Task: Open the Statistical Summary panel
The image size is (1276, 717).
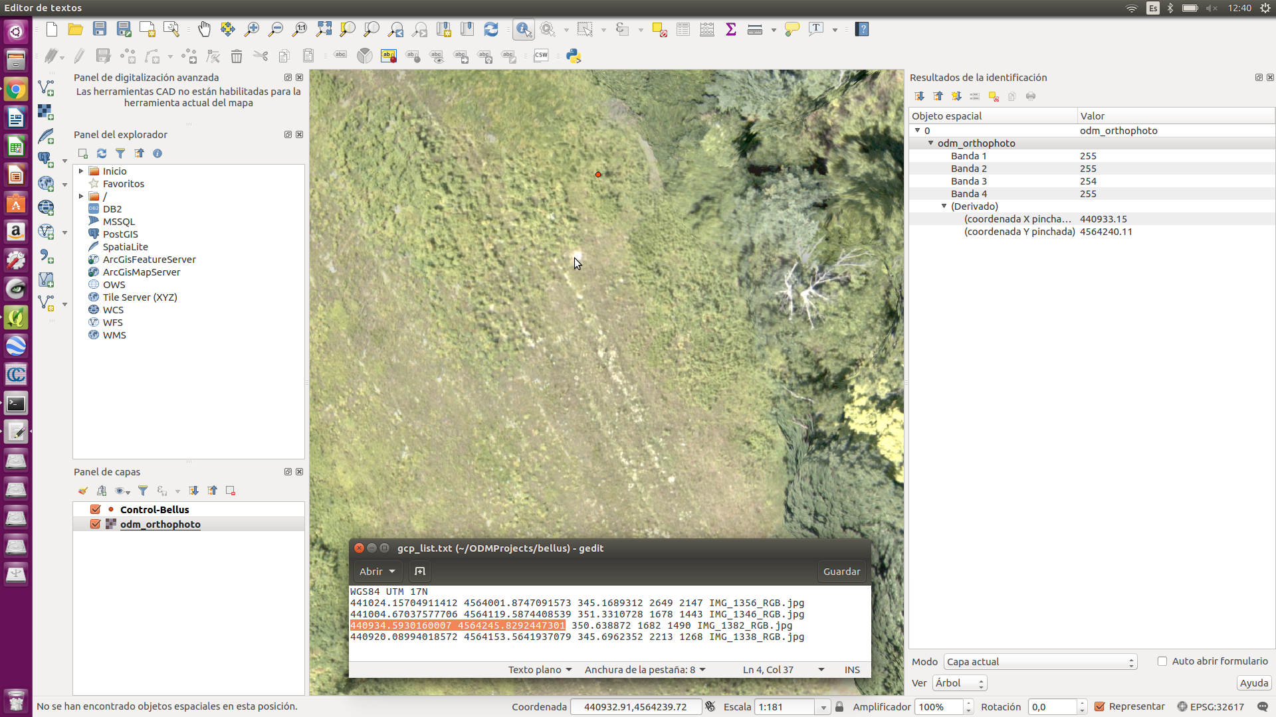Action: point(730,29)
